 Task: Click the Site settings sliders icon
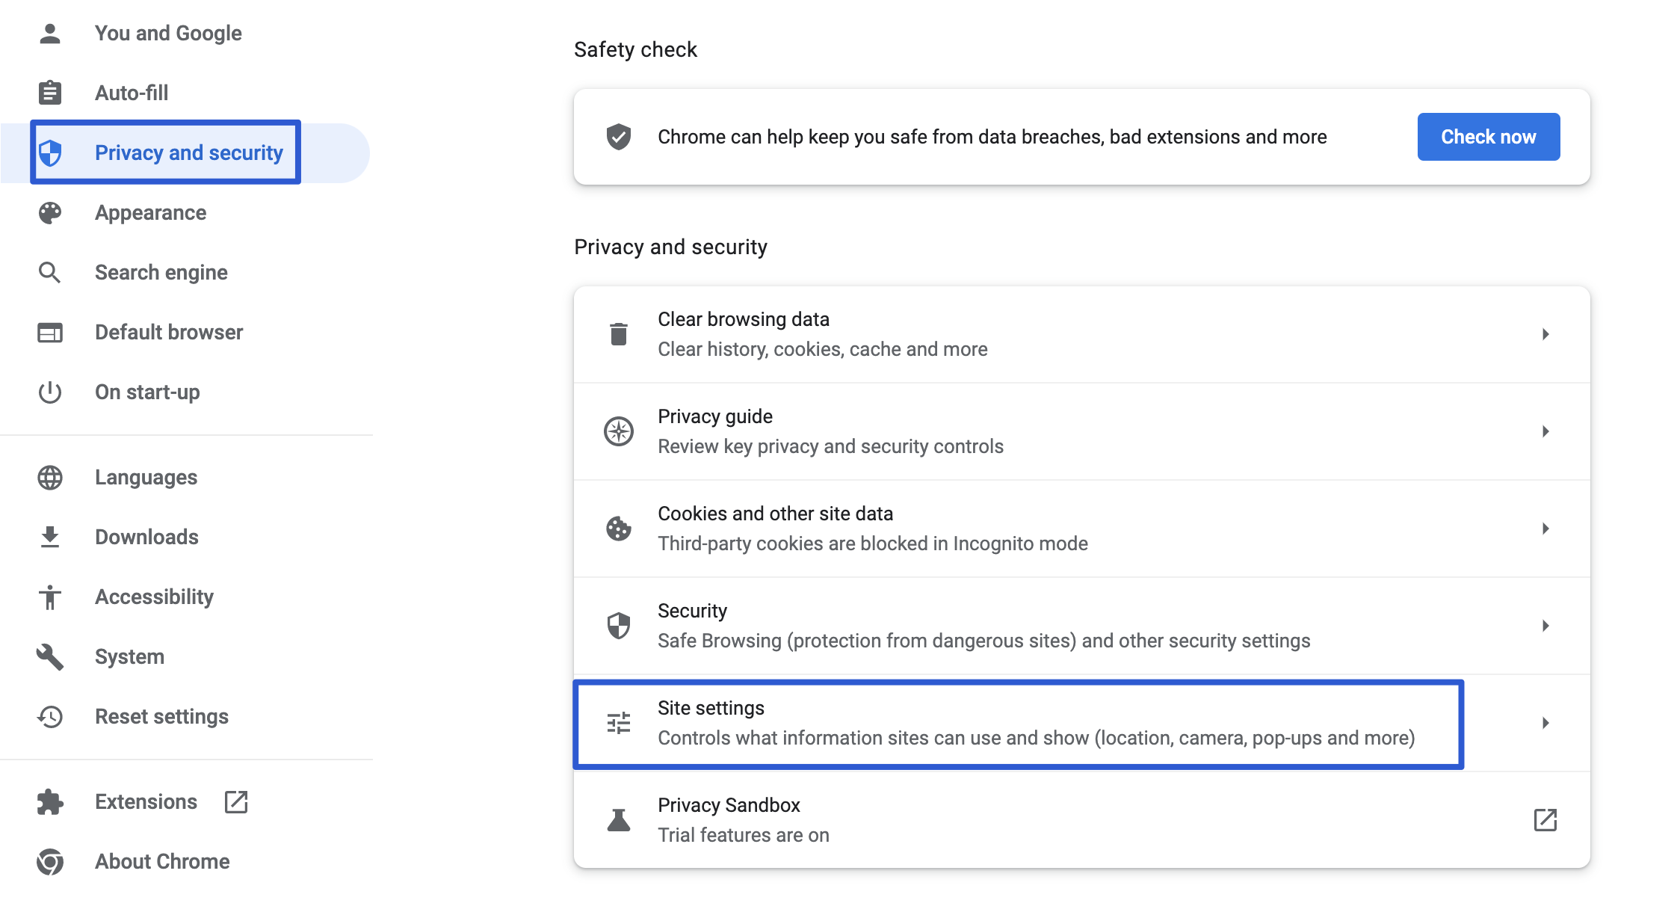tap(619, 723)
